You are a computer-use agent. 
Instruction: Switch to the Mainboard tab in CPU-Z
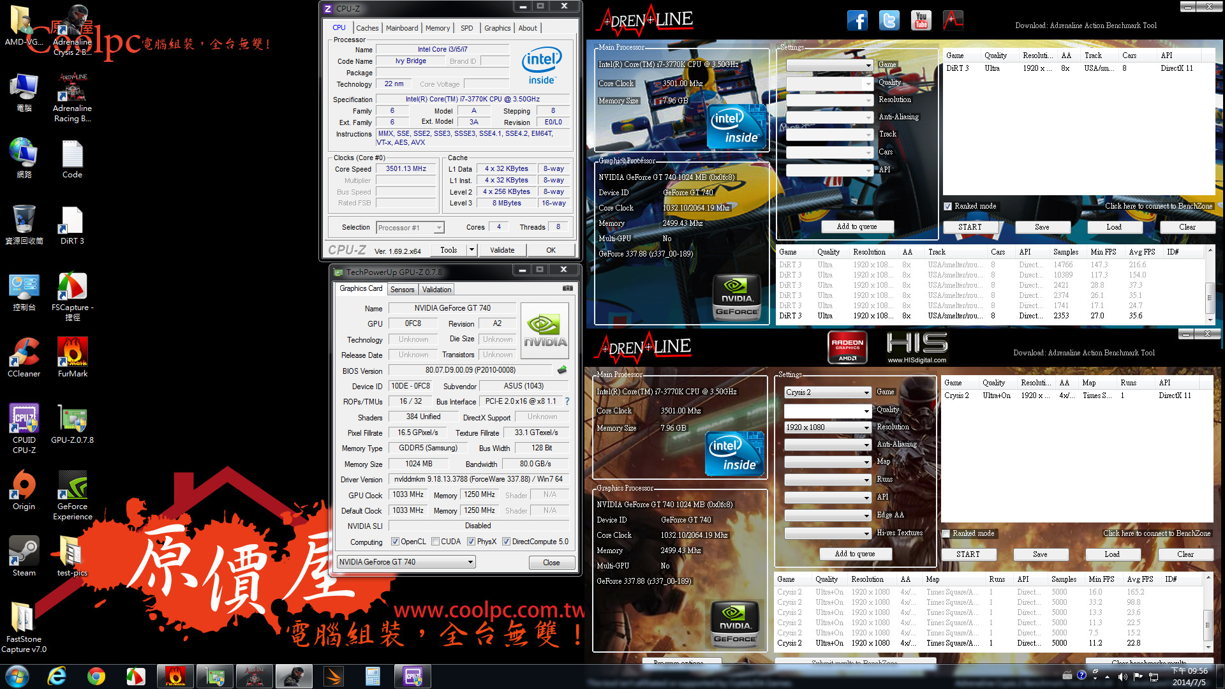(402, 28)
